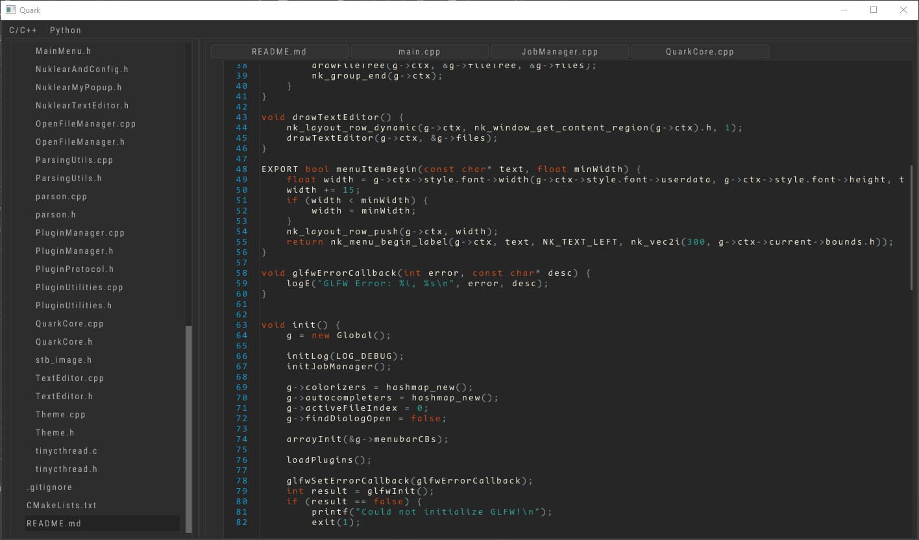Click the Quark application icon in the title bar
The height and width of the screenshot is (540, 919).
9,10
